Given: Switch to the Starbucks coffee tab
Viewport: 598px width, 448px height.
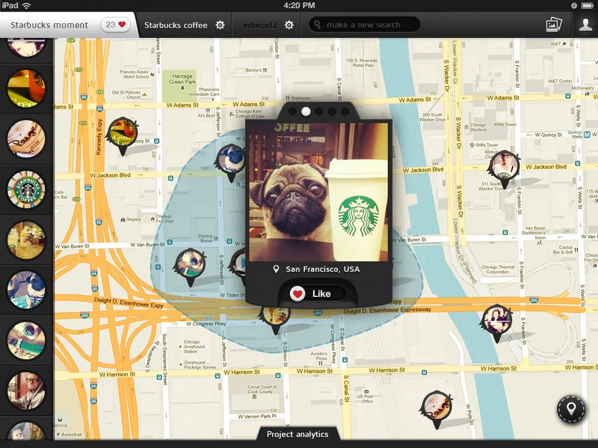Looking at the screenshot, I should (x=176, y=25).
